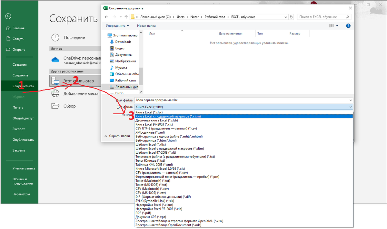
Task: Select Этот компьютер in navigation tree
Action: pos(122,35)
